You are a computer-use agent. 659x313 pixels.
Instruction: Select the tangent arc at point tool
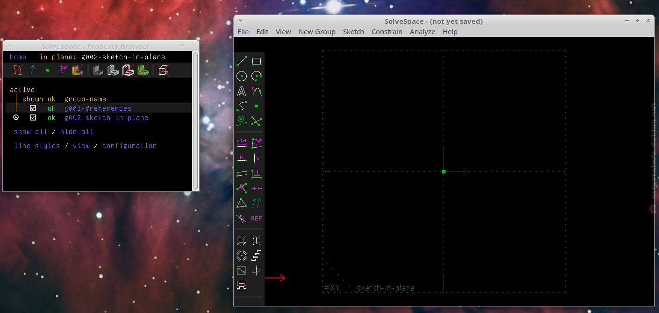point(256,91)
